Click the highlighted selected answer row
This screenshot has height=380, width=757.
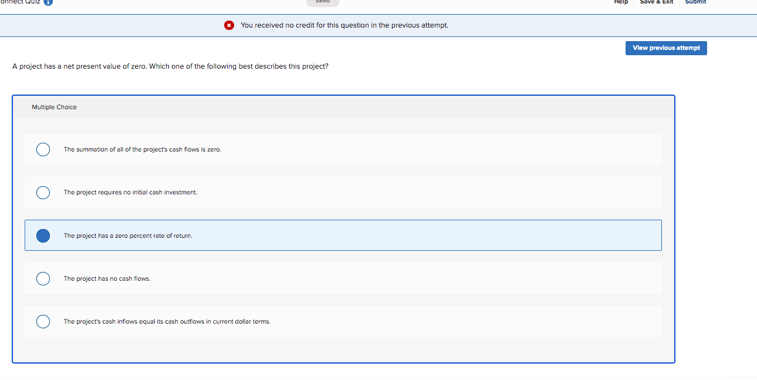coord(343,235)
